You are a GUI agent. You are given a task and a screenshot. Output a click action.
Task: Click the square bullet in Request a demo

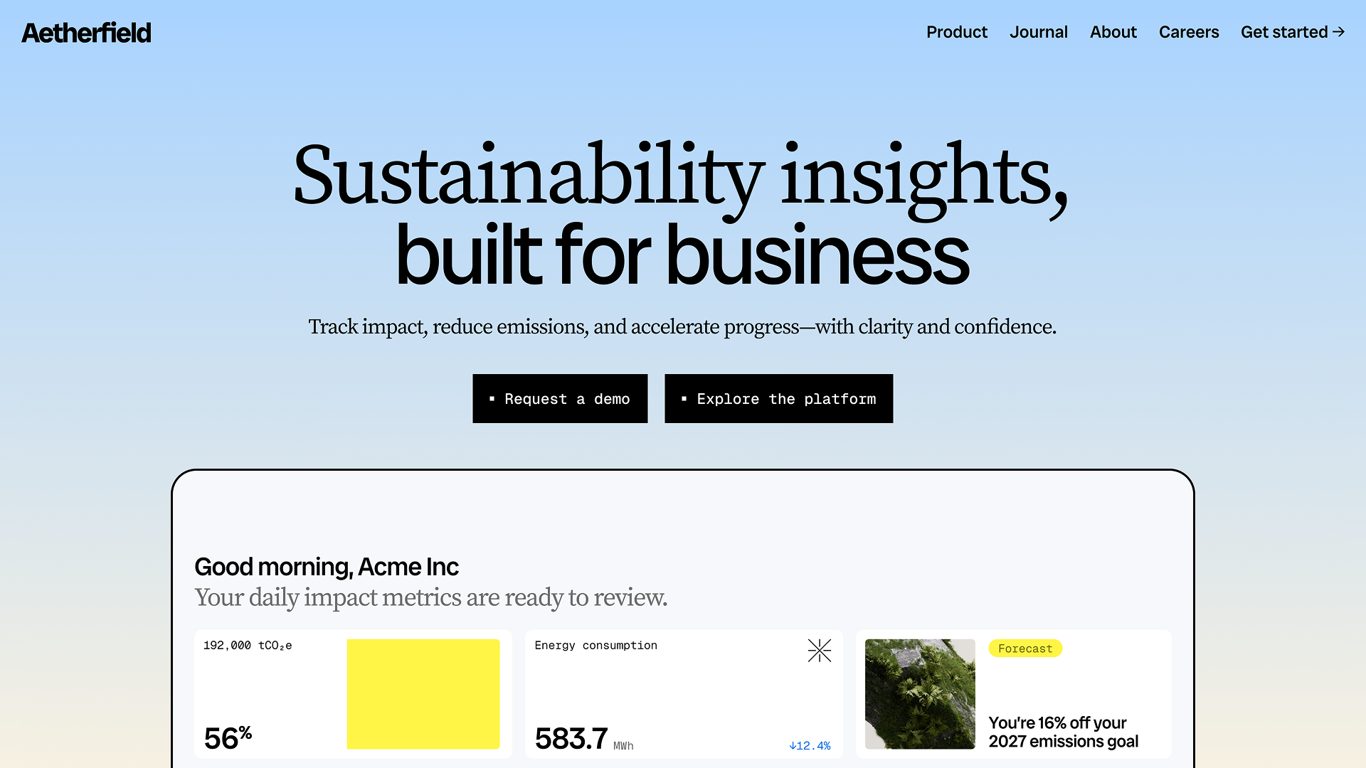492,399
